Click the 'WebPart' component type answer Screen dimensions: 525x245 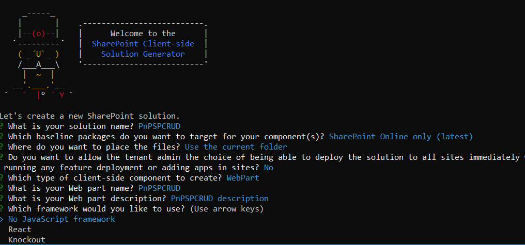coord(243,178)
